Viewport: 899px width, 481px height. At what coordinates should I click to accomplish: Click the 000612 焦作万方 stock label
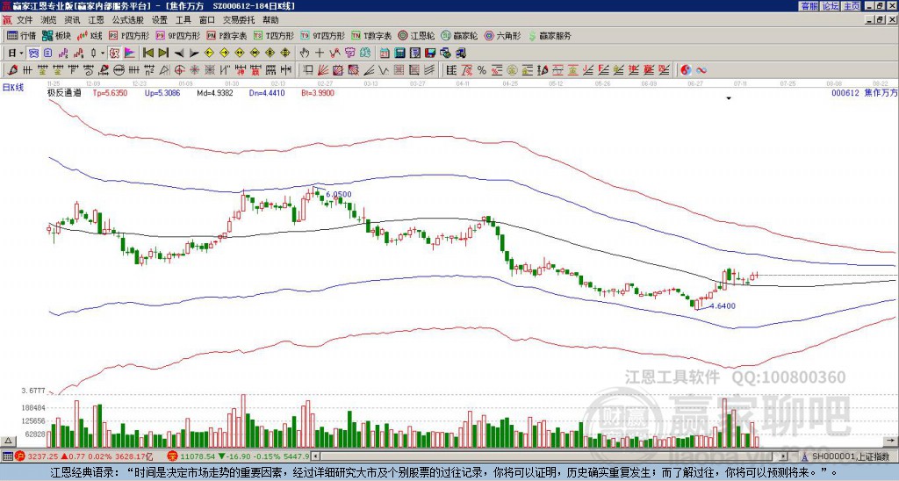pos(864,93)
